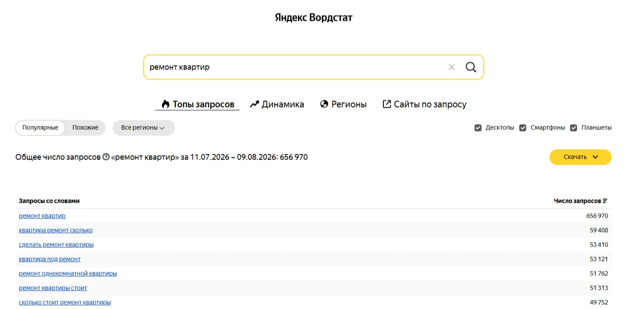Open the Сайты по запросу tab

coord(425,104)
